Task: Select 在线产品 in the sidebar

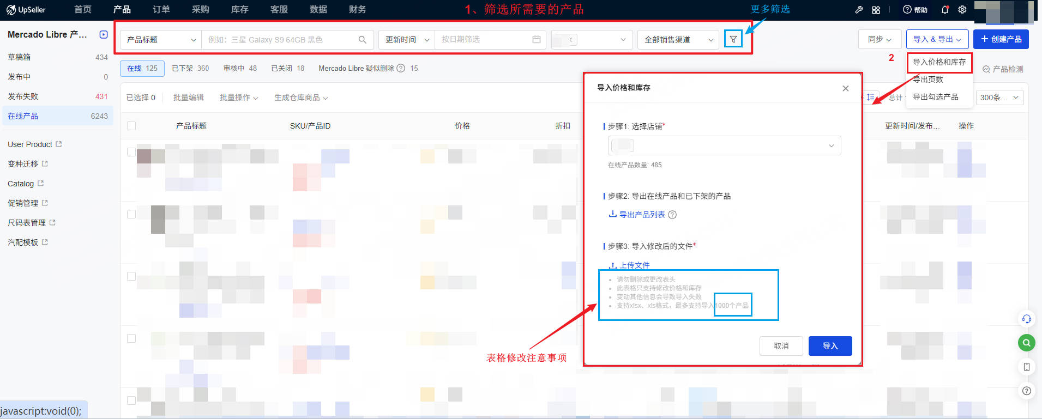Action: (x=57, y=116)
